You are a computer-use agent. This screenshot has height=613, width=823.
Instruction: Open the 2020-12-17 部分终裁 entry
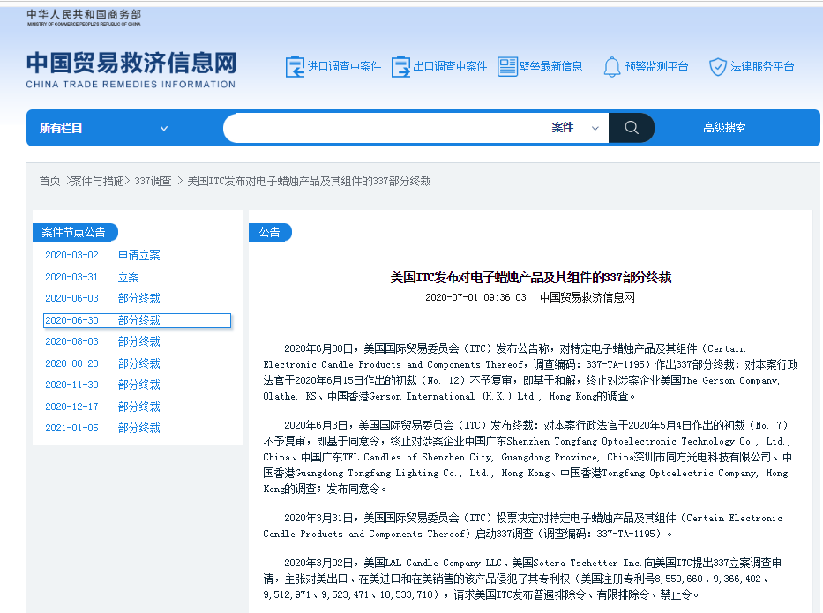pyautogui.click(x=103, y=407)
